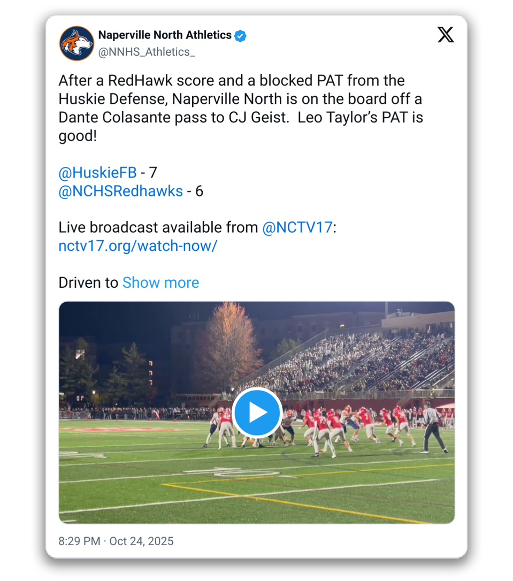
Task: Click the yellow field line in the video
Action: tap(300, 502)
